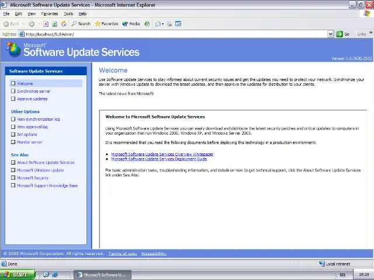This screenshot has height=280, width=374.
Task: Click the box icon beside Microsoft Security
Action: [13, 177]
